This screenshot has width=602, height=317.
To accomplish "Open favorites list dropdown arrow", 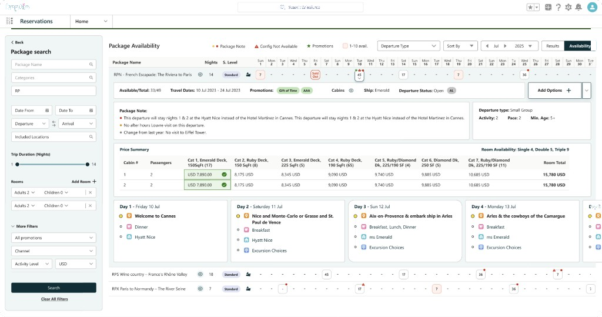I will pyautogui.click(x=537, y=7).
